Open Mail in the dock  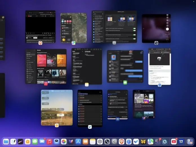coord(42,142)
